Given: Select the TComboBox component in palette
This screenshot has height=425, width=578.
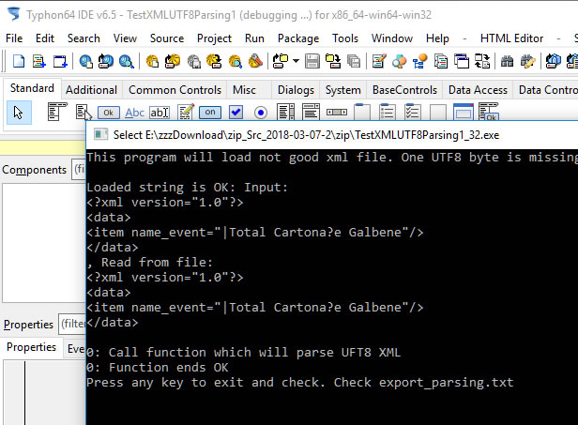Looking at the screenshot, I should click(311, 112).
